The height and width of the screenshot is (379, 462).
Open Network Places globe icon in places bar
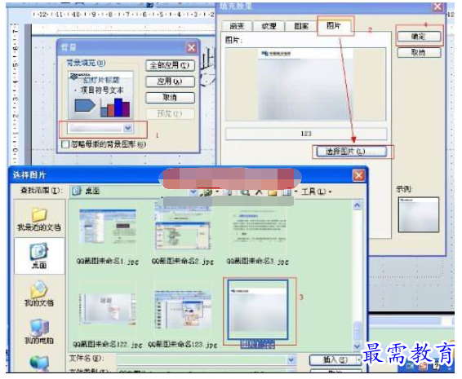pos(39,364)
